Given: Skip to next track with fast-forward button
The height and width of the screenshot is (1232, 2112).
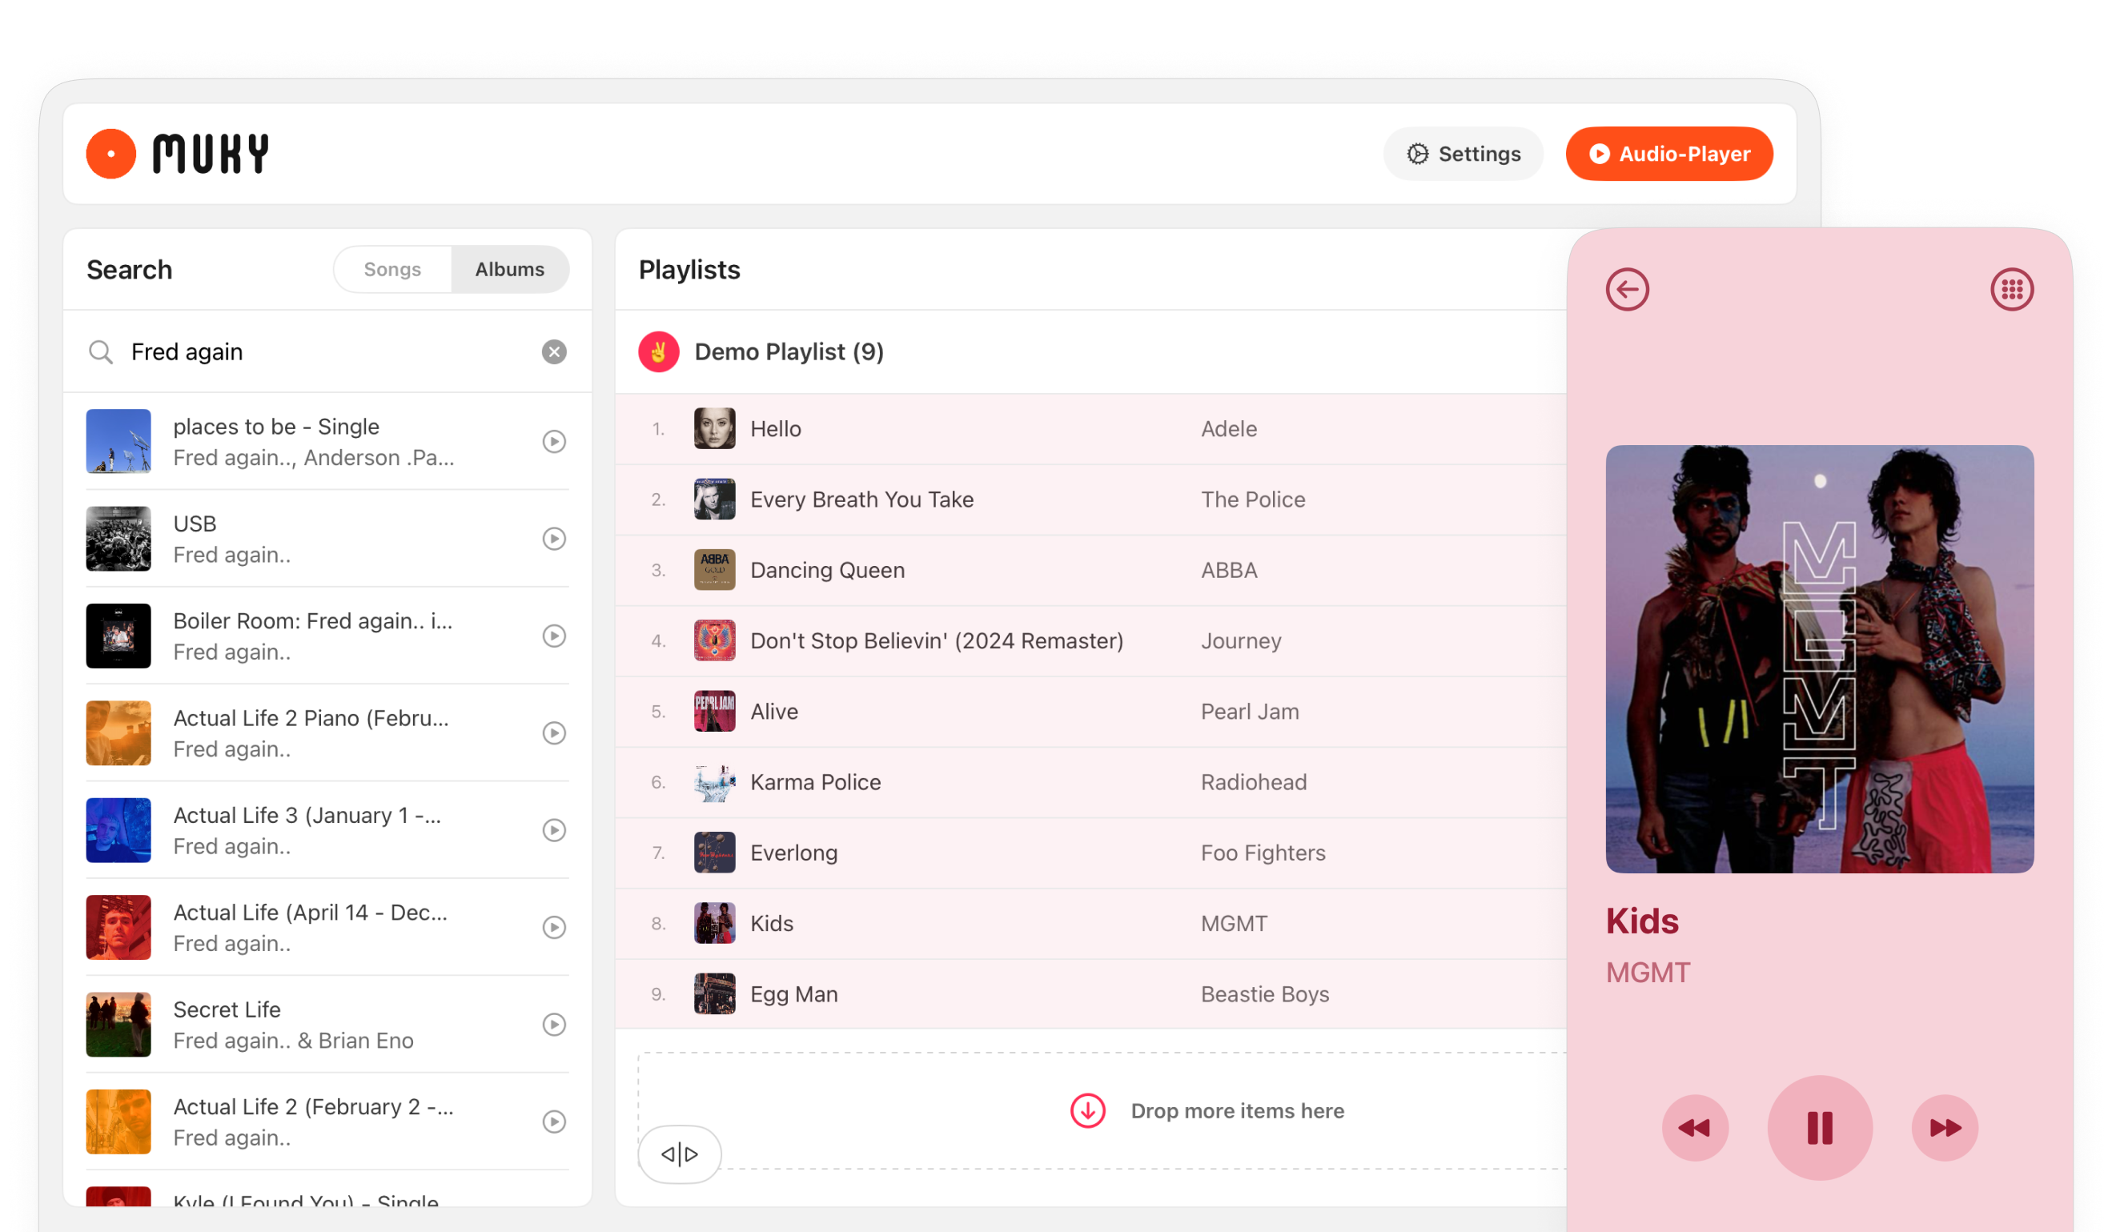Looking at the screenshot, I should (1945, 1128).
